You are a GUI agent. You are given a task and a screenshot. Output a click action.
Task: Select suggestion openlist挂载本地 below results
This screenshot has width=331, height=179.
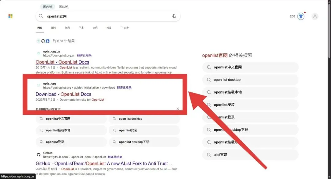[71, 130]
